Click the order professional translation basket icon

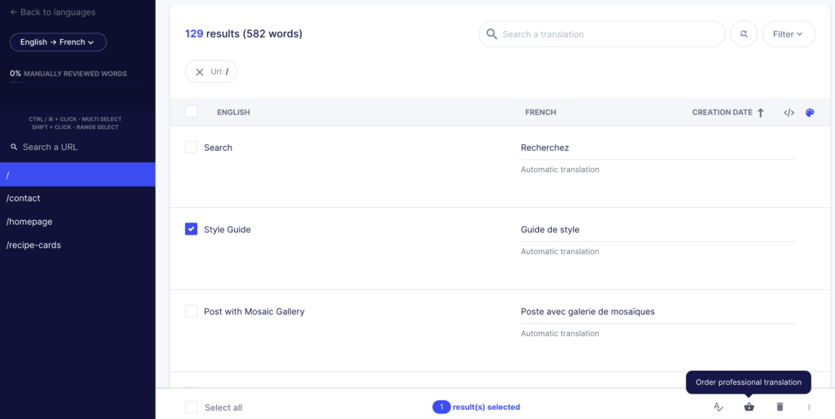pyautogui.click(x=749, y=407)
